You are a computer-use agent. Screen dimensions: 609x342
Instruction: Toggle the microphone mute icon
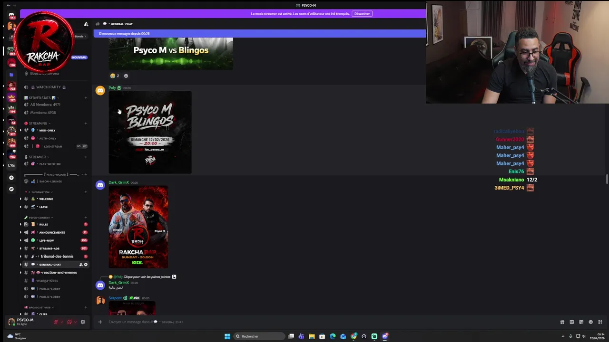point(56,322)
